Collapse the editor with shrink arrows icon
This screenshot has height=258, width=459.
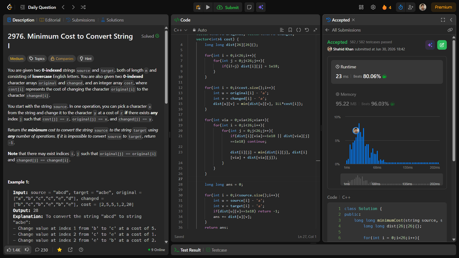click(315, 30)
